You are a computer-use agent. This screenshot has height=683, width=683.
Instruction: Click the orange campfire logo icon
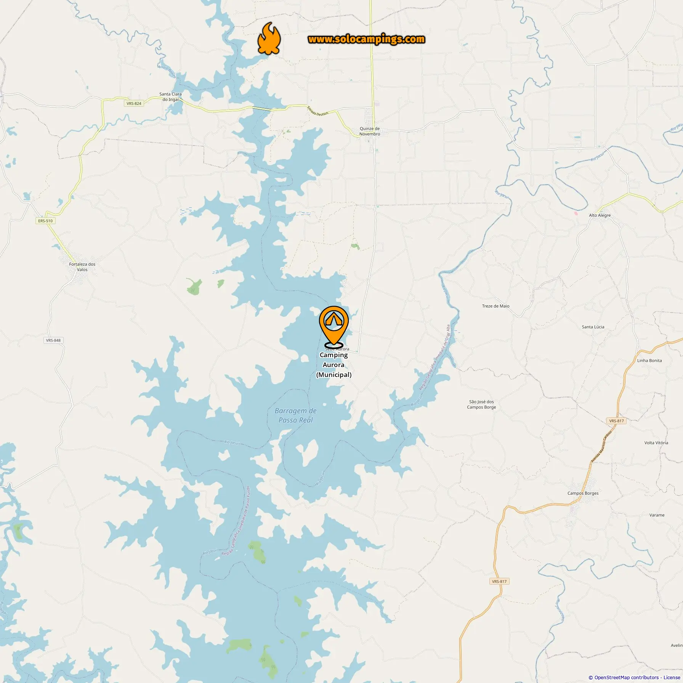click(269, 38)
